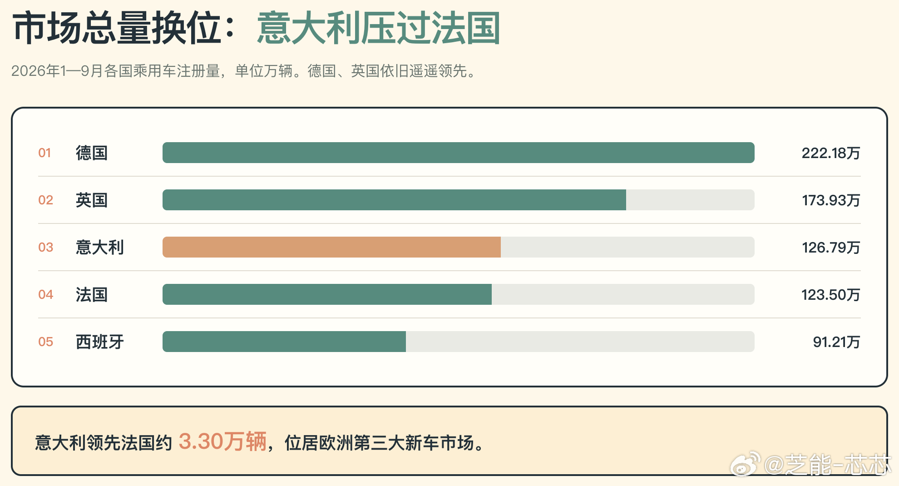
Task: Select the country label "德国"
Action: [92, 153]
